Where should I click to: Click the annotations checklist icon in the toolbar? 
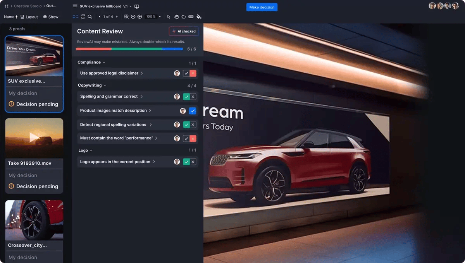click(x=76, y=17)
